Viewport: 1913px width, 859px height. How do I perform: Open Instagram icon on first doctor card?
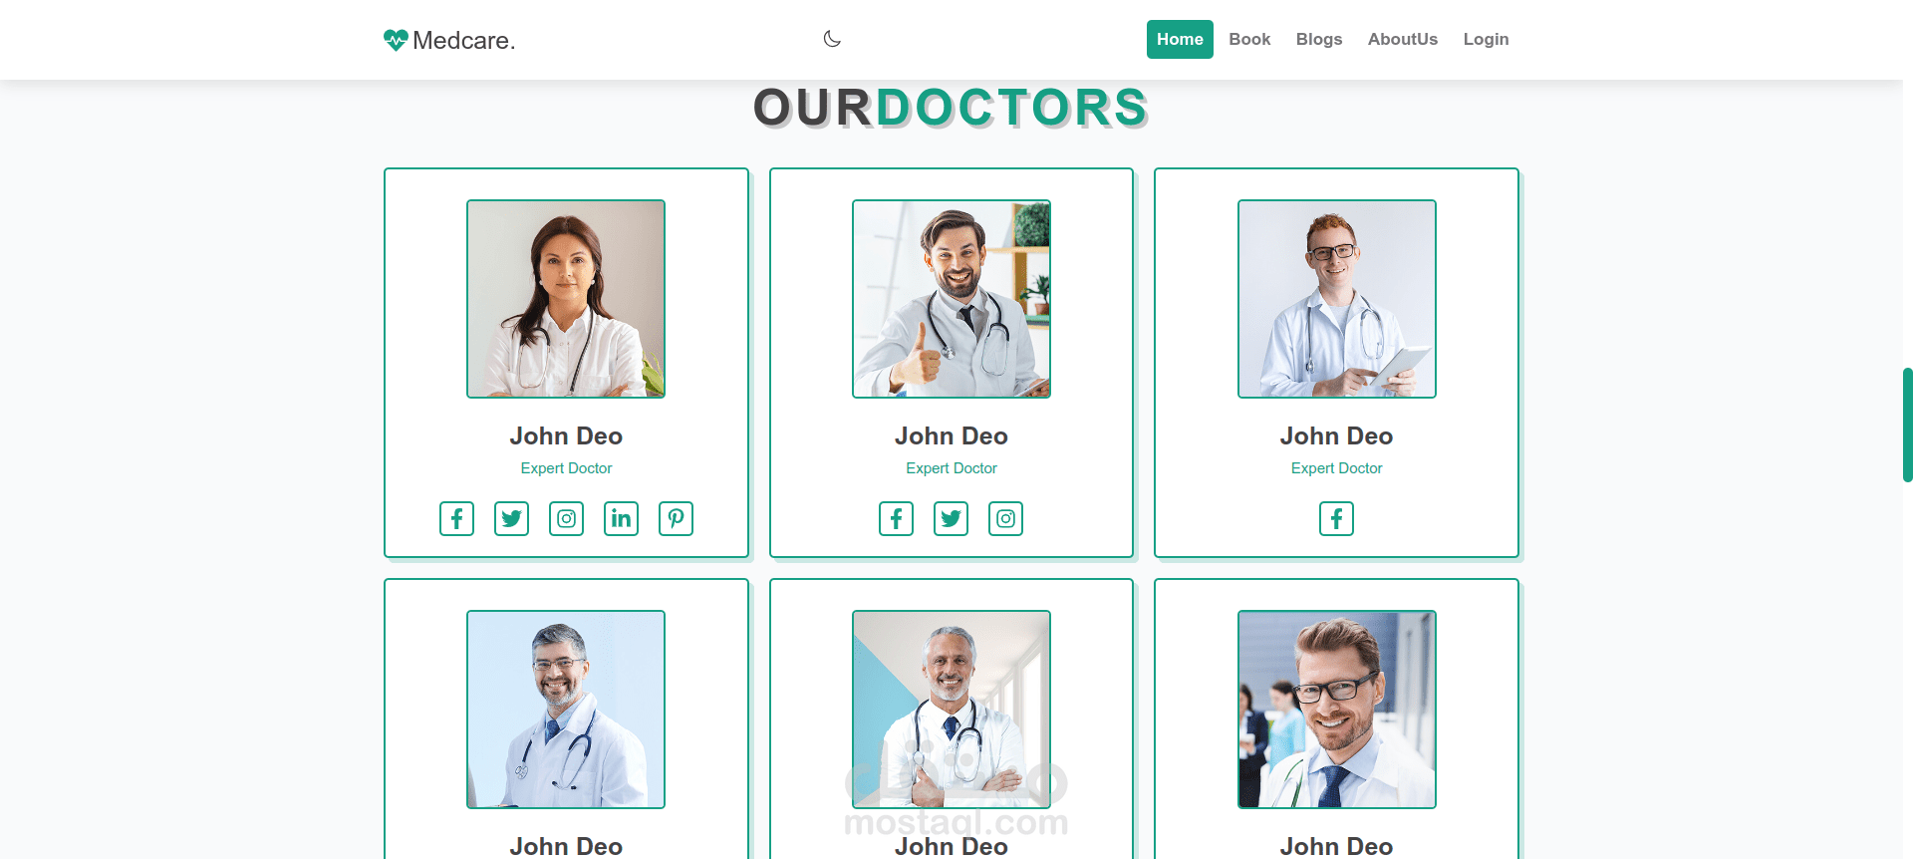point(566,518)
